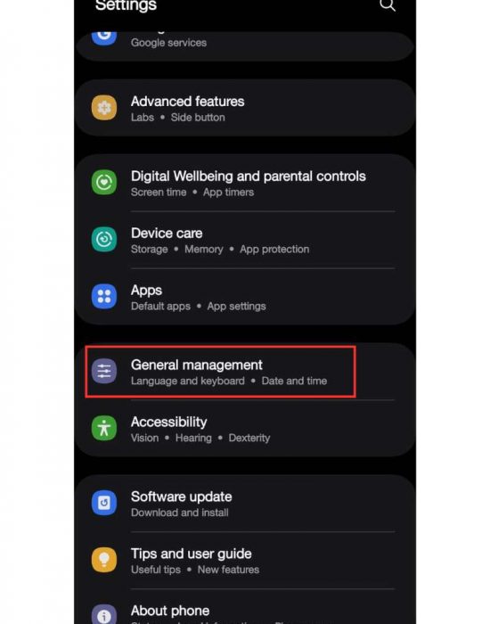
Task: Select Apps from settings list
Action: [x=245, y=297]
